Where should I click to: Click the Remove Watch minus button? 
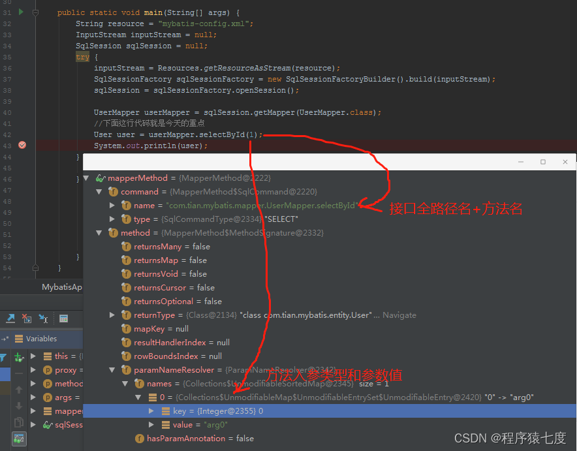pyautogui.click(x=18, y=372)
